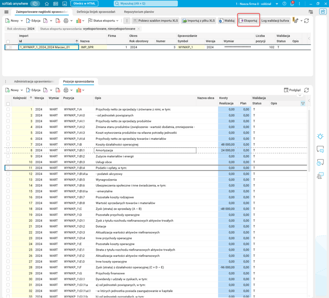
Task: Open the Administracja uprawnieniami tab
Action: (34, 82)
